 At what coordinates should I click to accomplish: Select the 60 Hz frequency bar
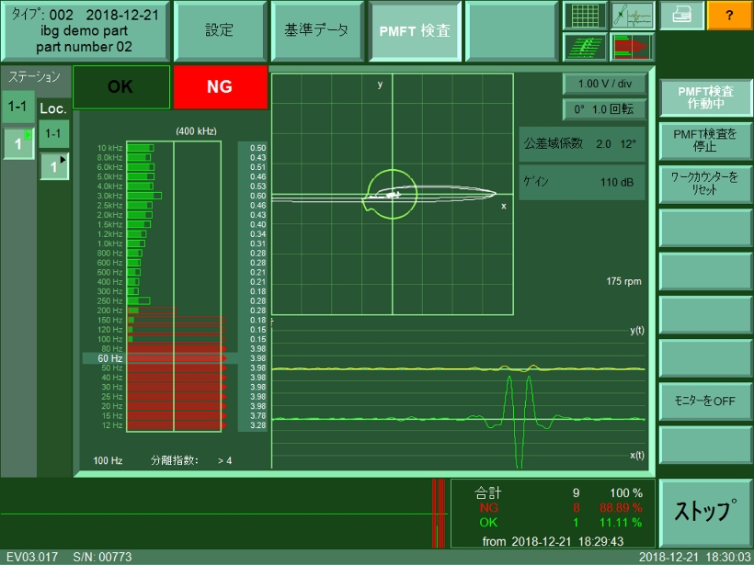(x=175, y=358)
